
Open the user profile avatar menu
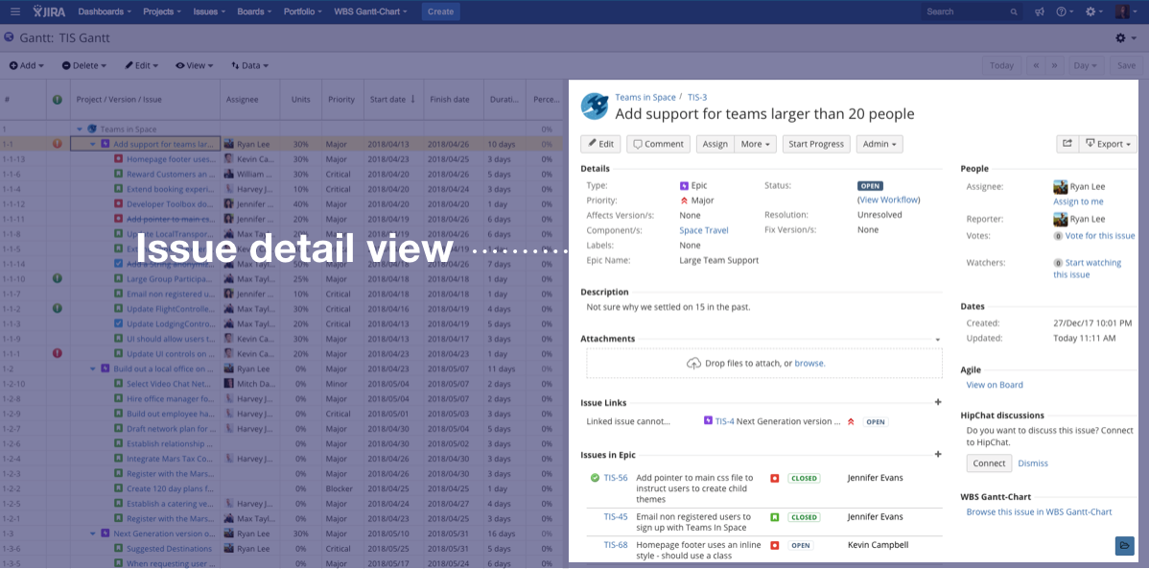click(1126, 12)
